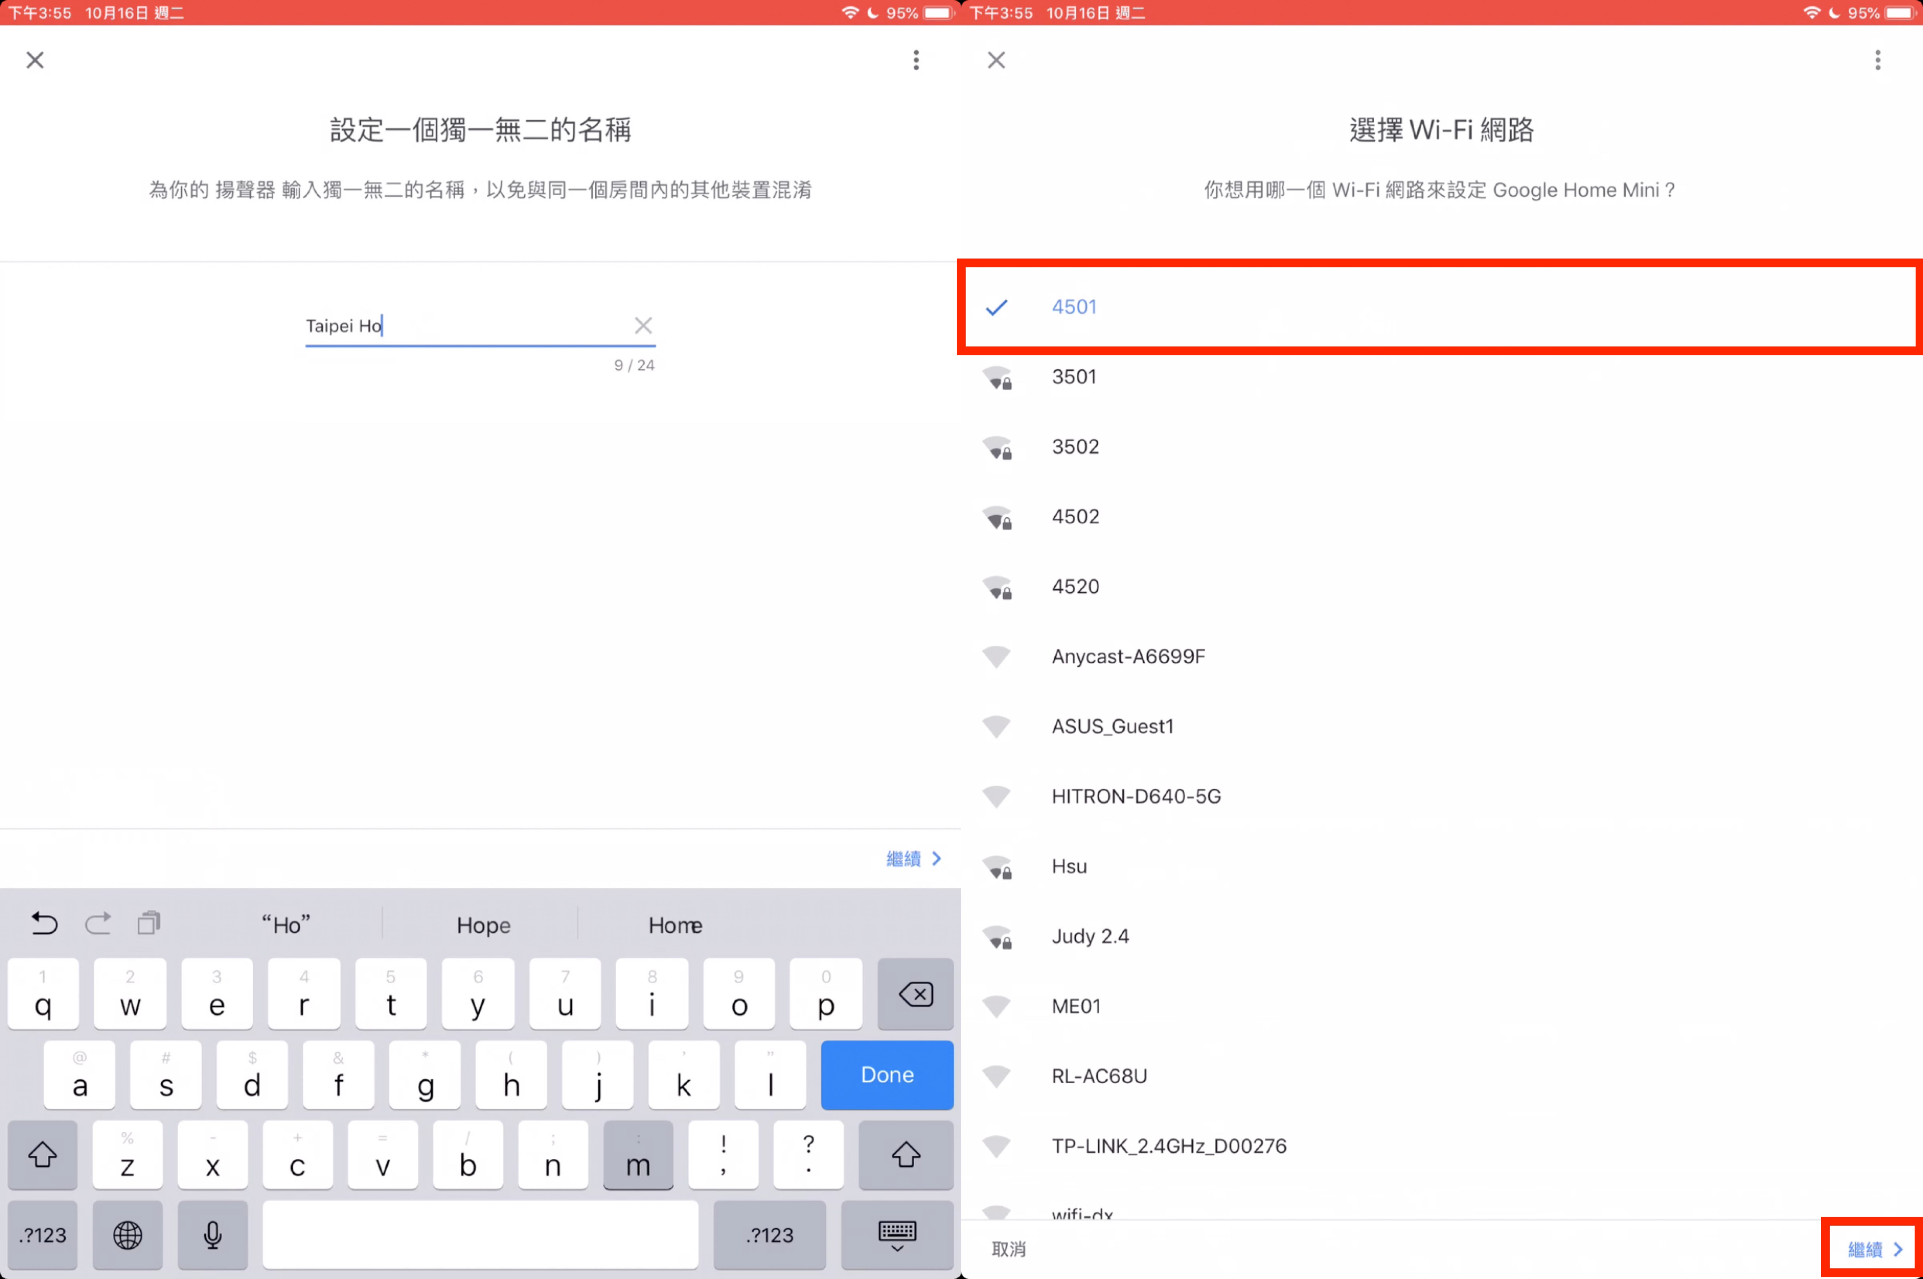
Task: Tap the question mark and period key
Action: coord(808,1155)
